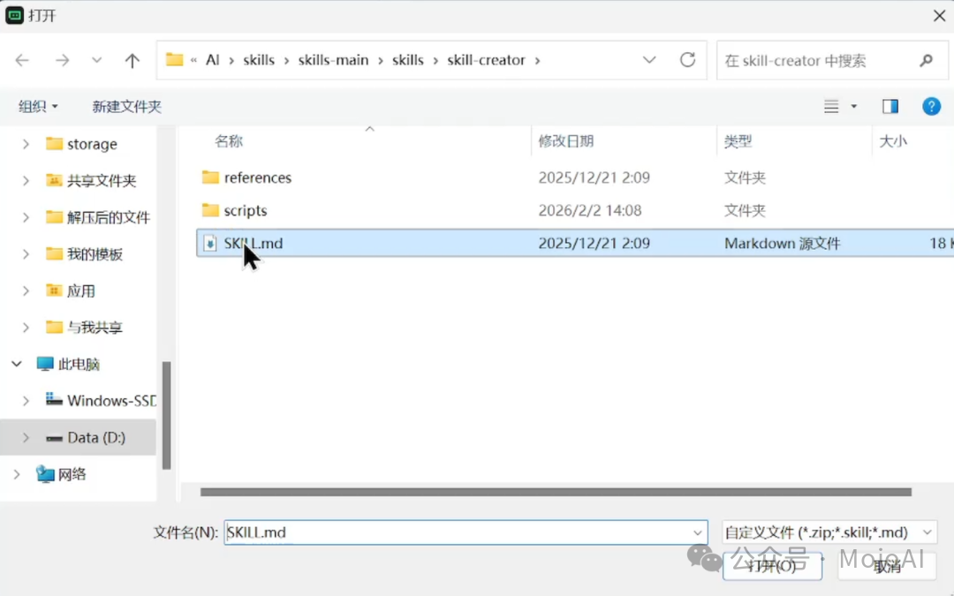Image resolution: width=954 pixels, height=596 pixels.
Task: Open the Help question mark icon
Action: tap(931, 106)
